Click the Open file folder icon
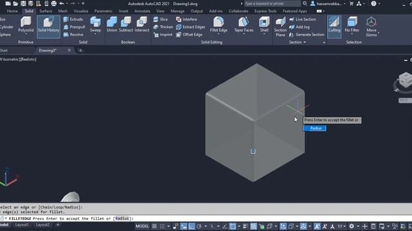This screenshot has height=231, width=412. pyautogui.click(x=15, y=4)
